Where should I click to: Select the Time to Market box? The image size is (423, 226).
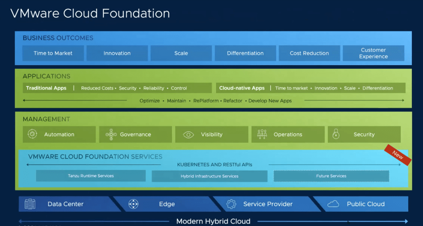[x=53, y=53]
